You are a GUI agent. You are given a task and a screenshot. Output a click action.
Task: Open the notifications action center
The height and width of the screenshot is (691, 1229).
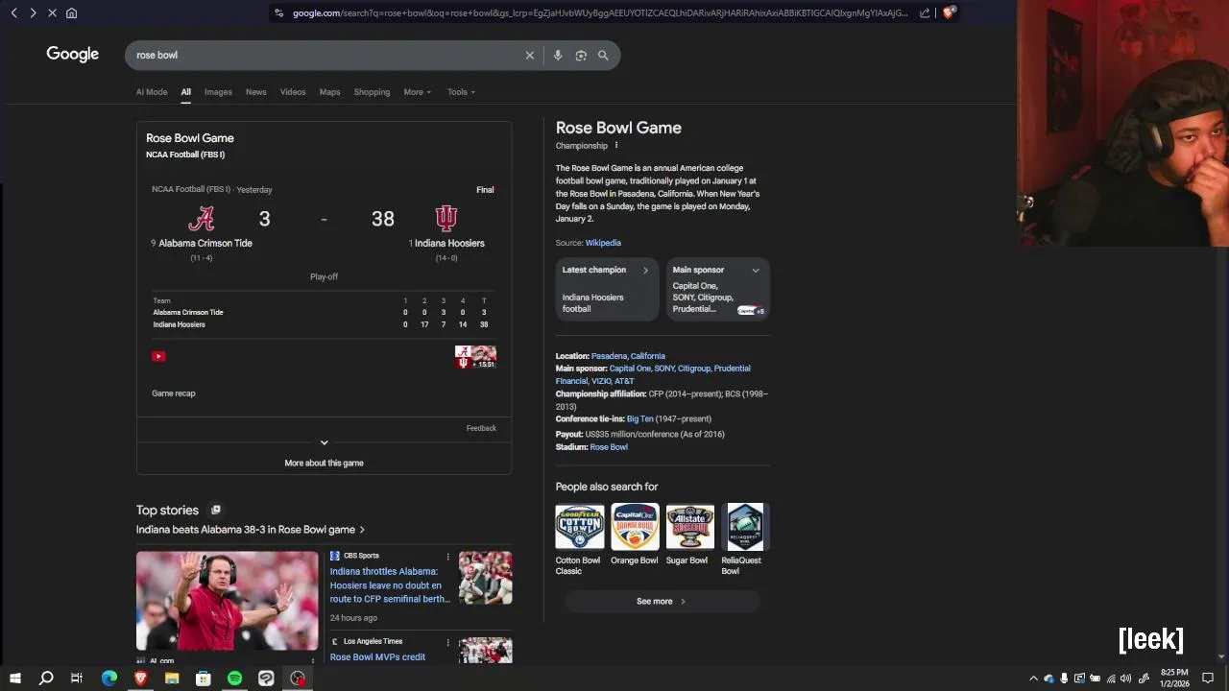pos(1208,679)
